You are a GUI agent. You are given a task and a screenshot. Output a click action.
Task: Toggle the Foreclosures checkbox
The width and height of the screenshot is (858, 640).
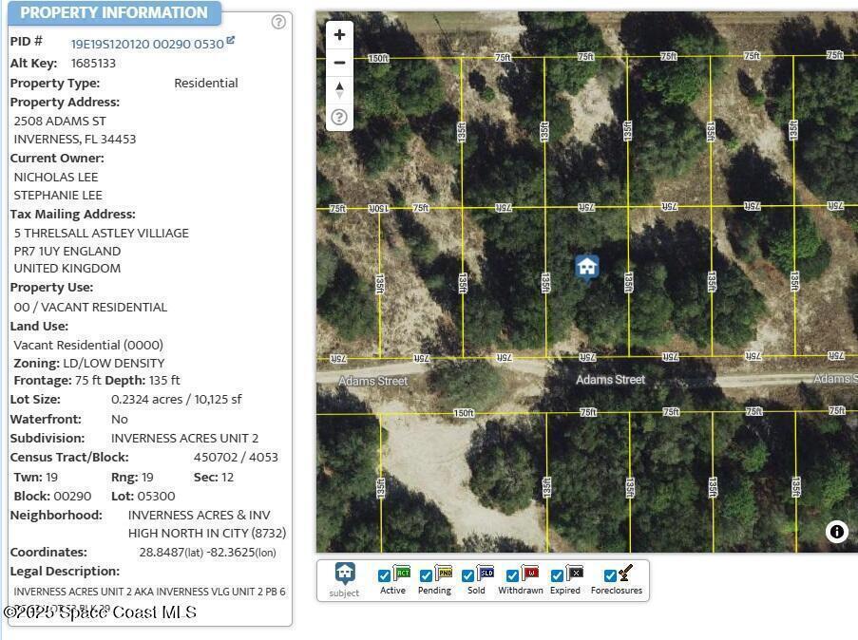point(610,576)
